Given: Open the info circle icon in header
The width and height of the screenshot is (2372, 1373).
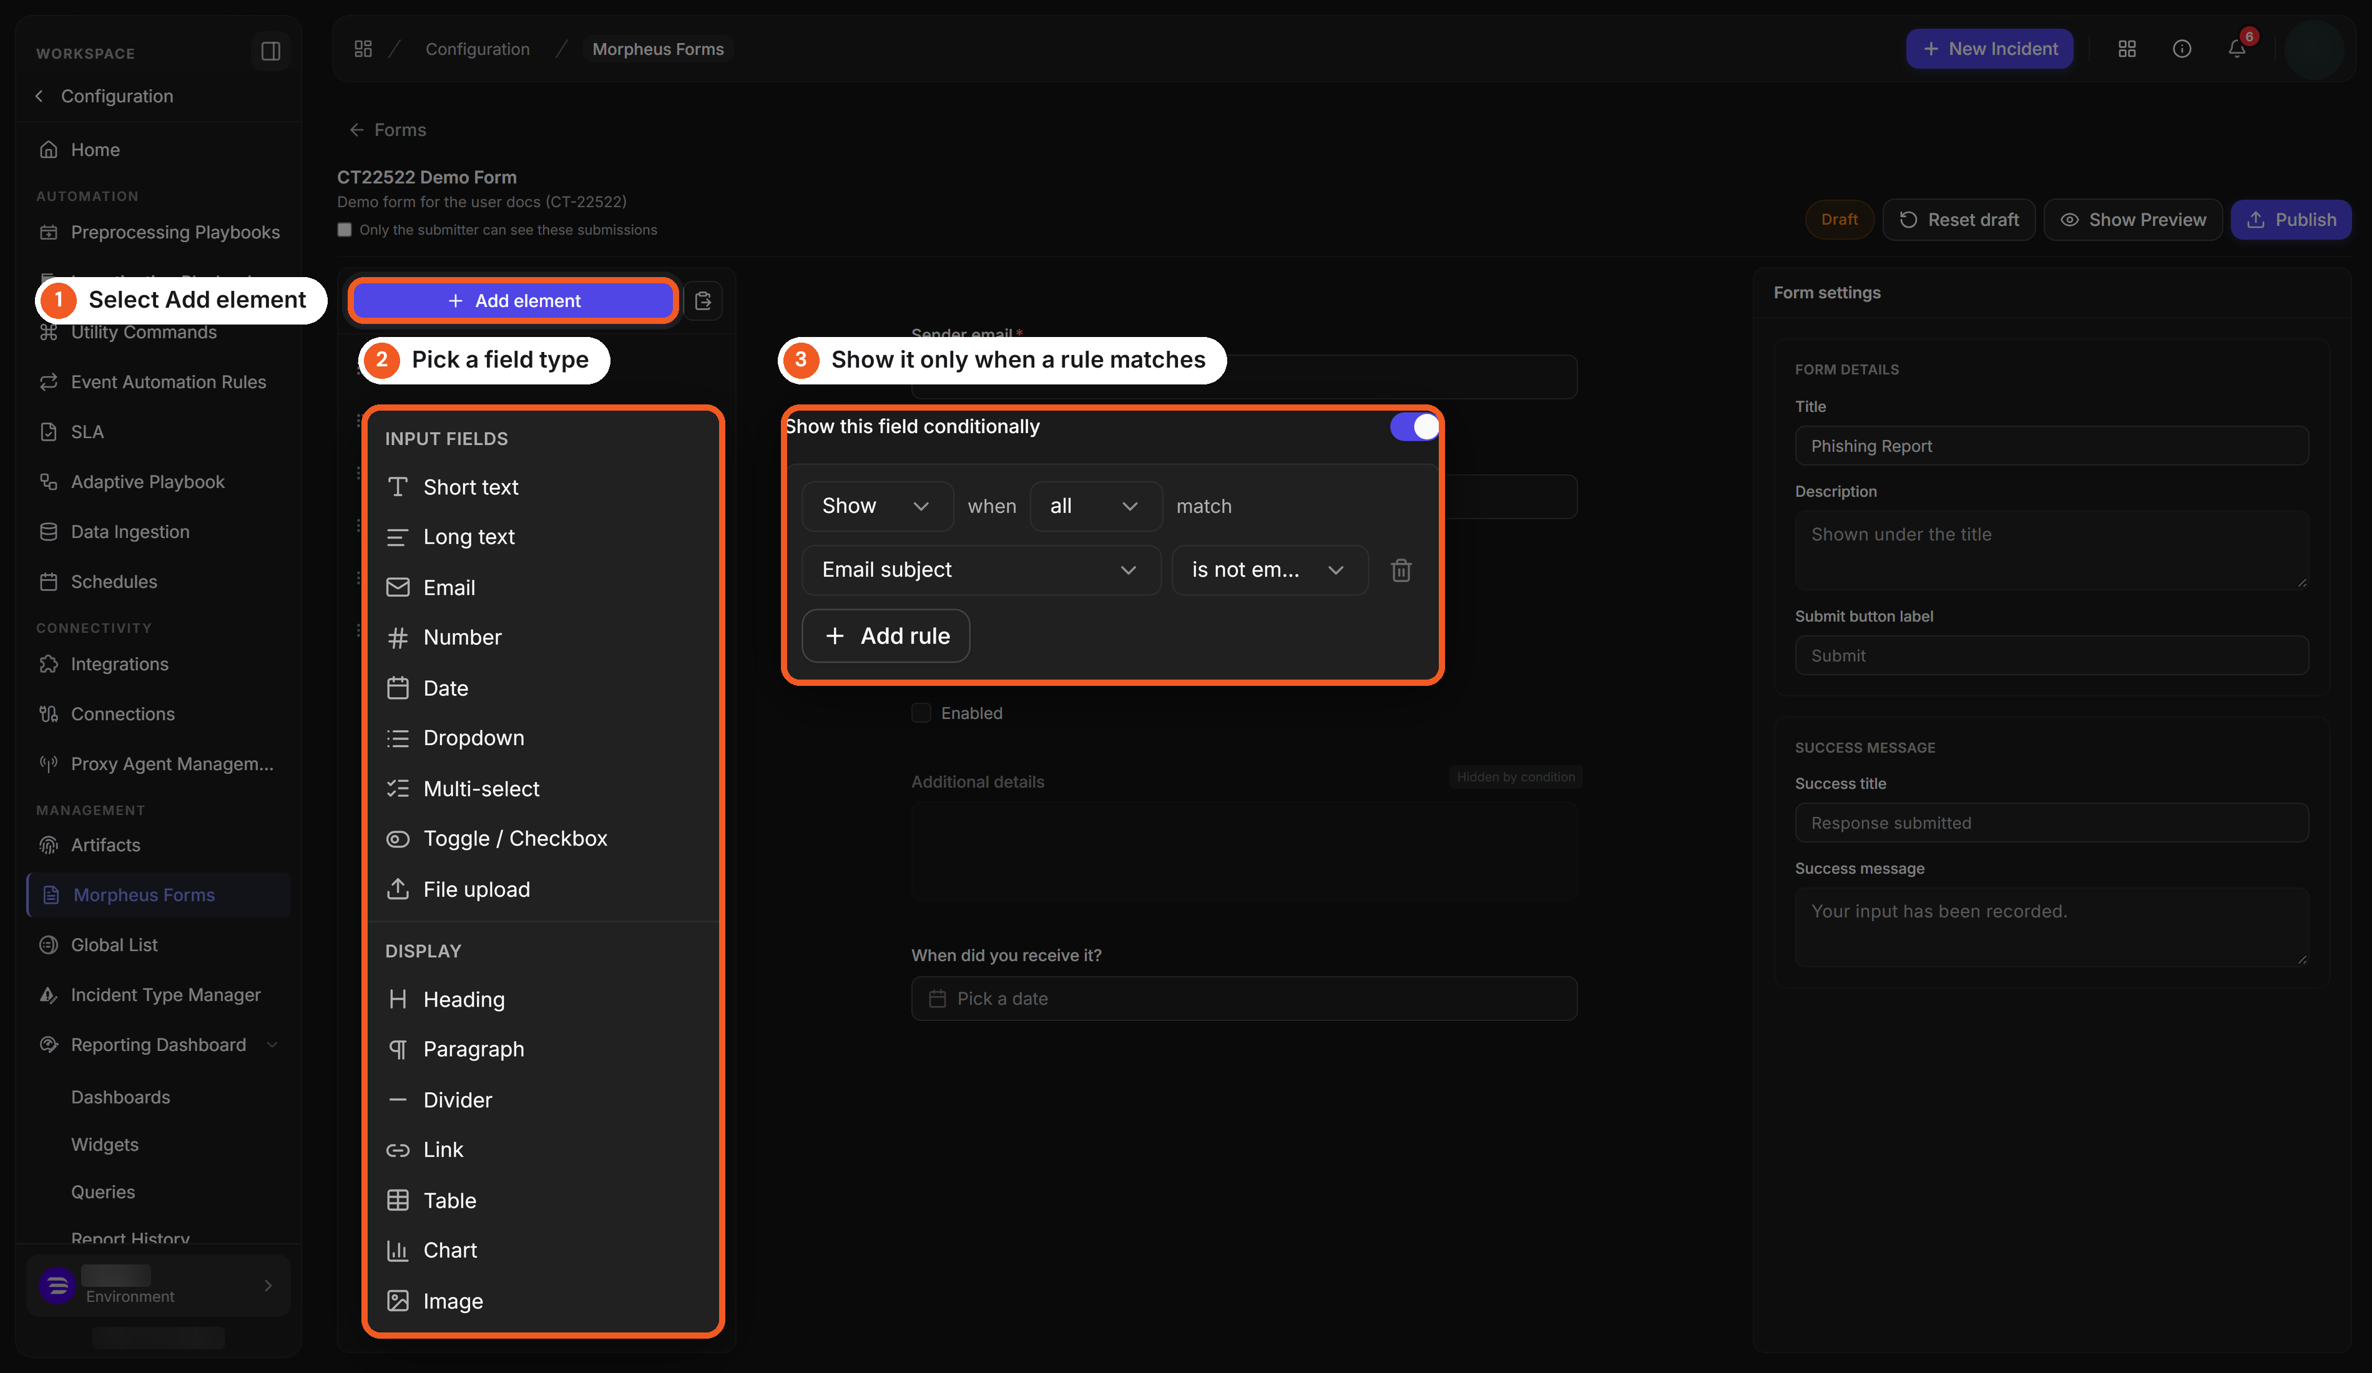Looking at the screenshot, I should click(x=2182, y=49).
